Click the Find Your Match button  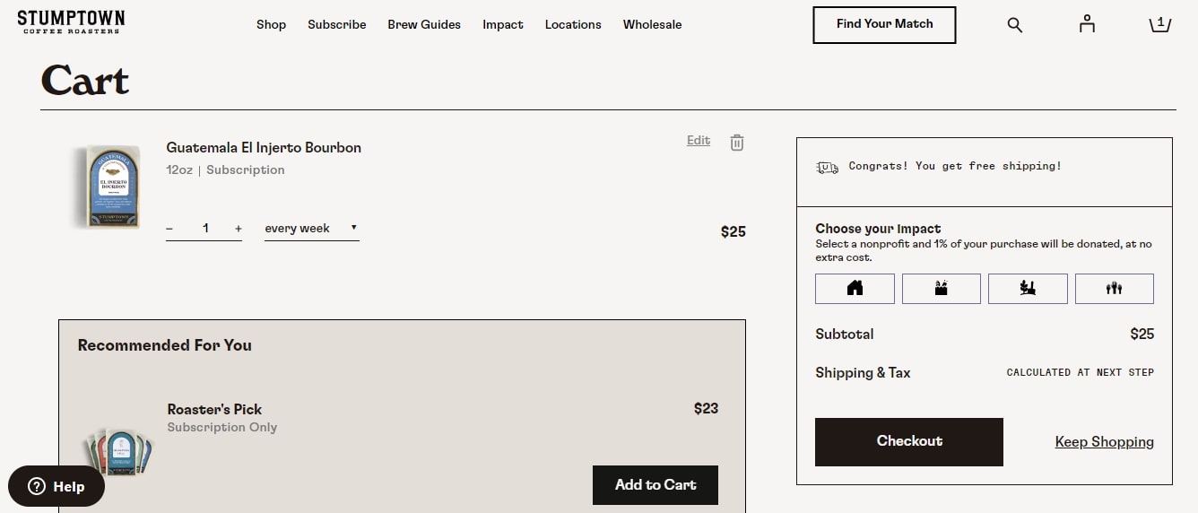tap(884, 25)
